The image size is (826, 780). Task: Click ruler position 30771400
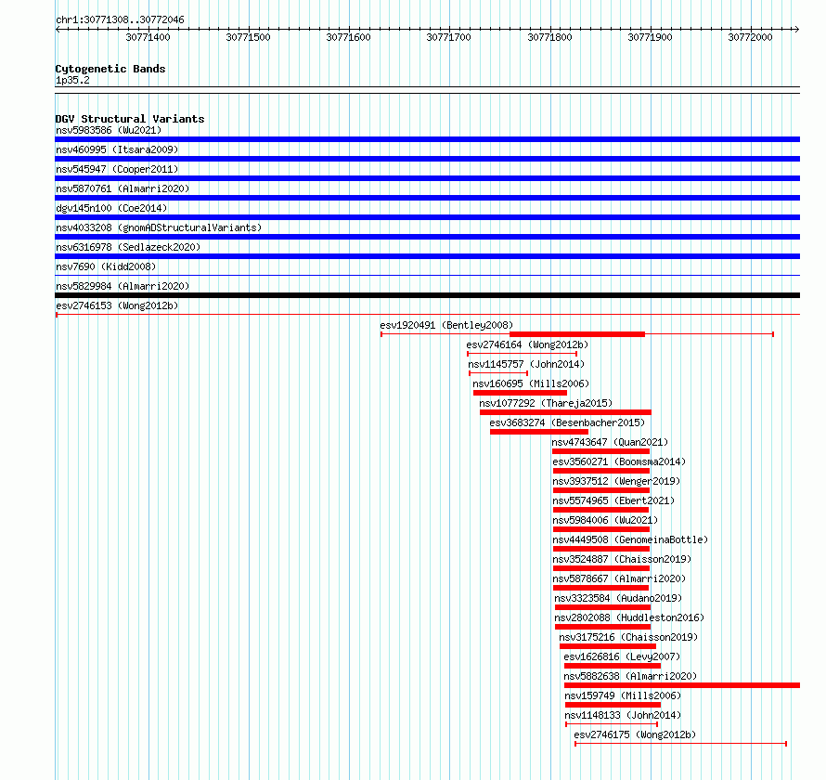[148, 37]
